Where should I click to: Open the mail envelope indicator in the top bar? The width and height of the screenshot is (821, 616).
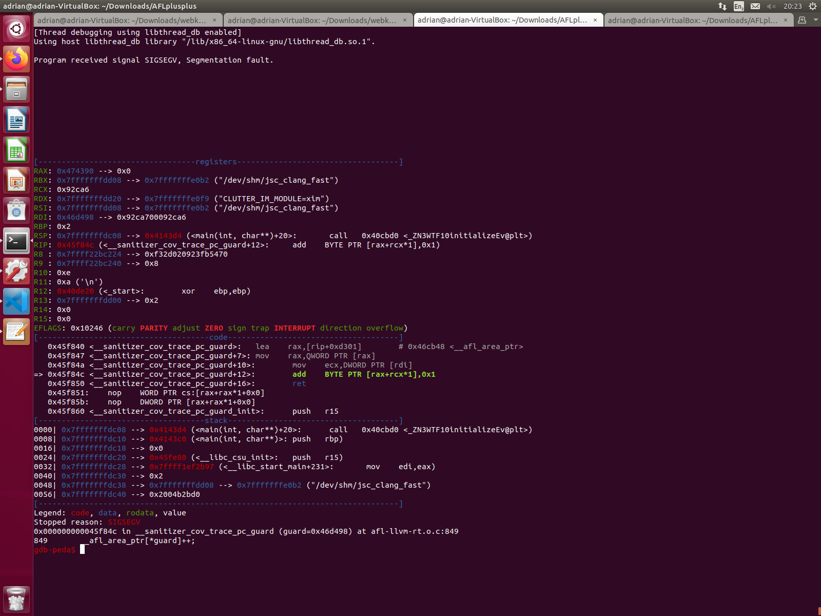tap(755, 7)
